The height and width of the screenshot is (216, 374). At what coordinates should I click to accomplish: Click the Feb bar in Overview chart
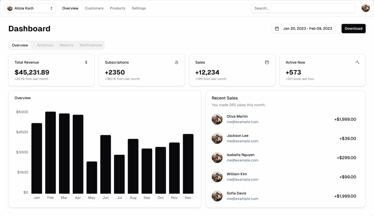tap(50, 153)
